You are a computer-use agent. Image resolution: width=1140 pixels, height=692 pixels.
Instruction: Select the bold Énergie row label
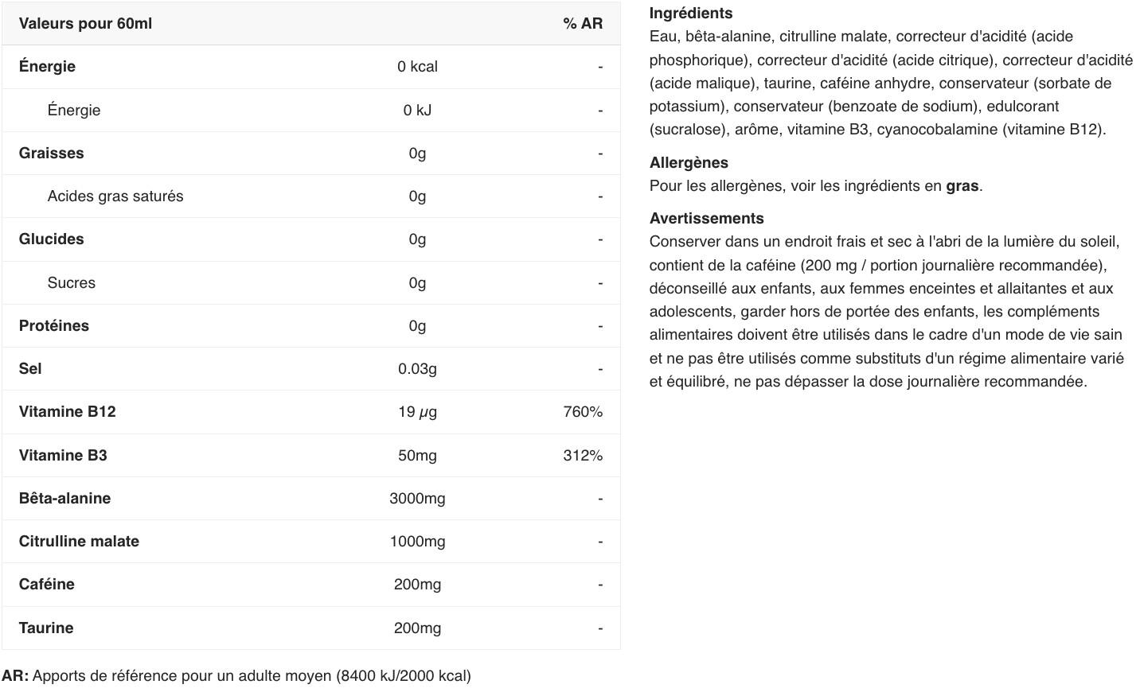[x=47, y=67]
